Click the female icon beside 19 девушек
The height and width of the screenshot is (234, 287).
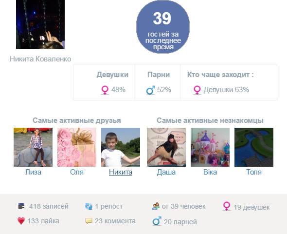(227, 206)
